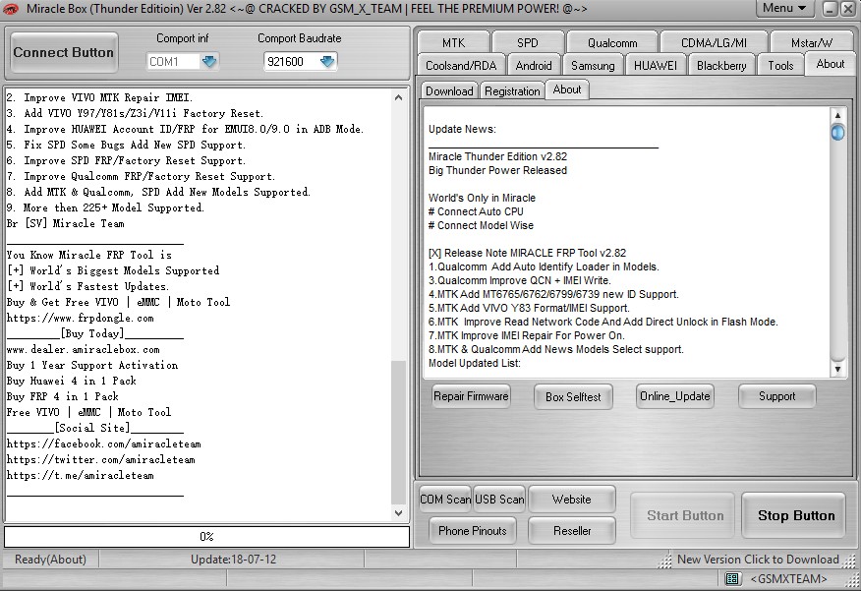Click 'Buy 1 Year Support Activation' line
Image resolution: width=861 pixels, height=591 pixels.
(92, 365)
